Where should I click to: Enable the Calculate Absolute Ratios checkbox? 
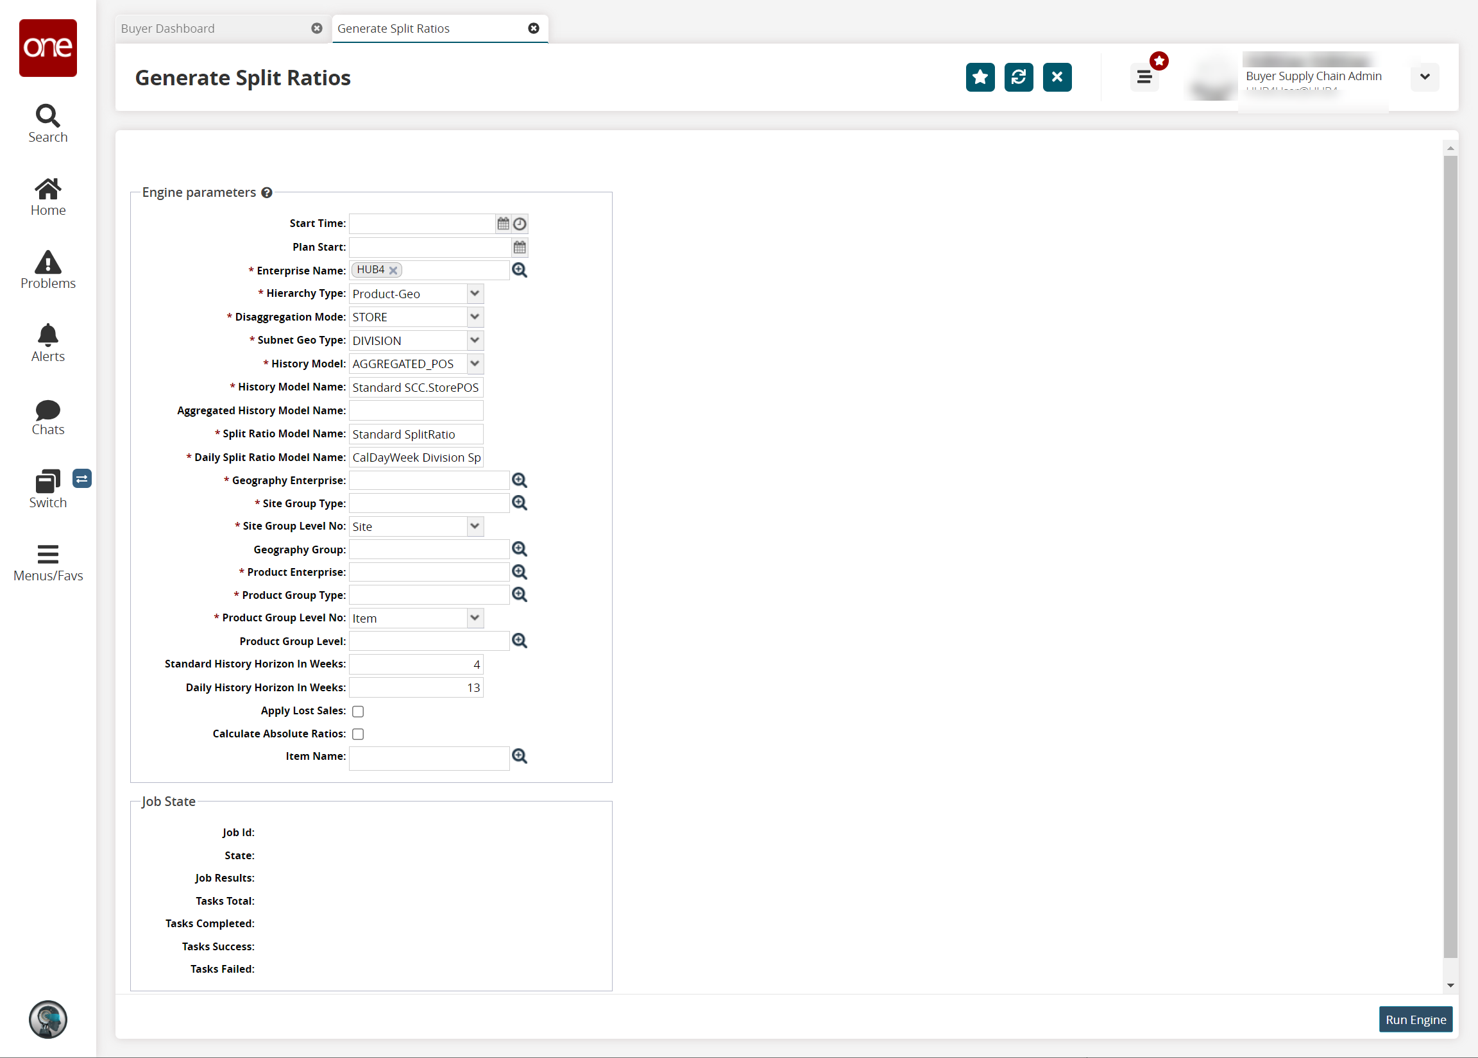[x=359, y=733]
